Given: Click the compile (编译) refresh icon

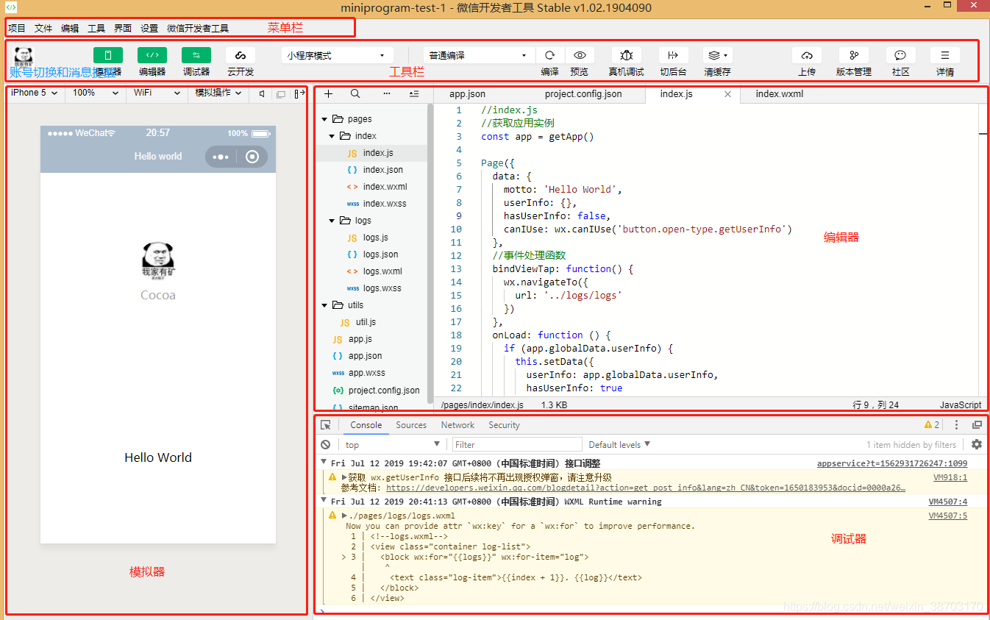Looking at the screenshot, I should (x=549, y=55).
